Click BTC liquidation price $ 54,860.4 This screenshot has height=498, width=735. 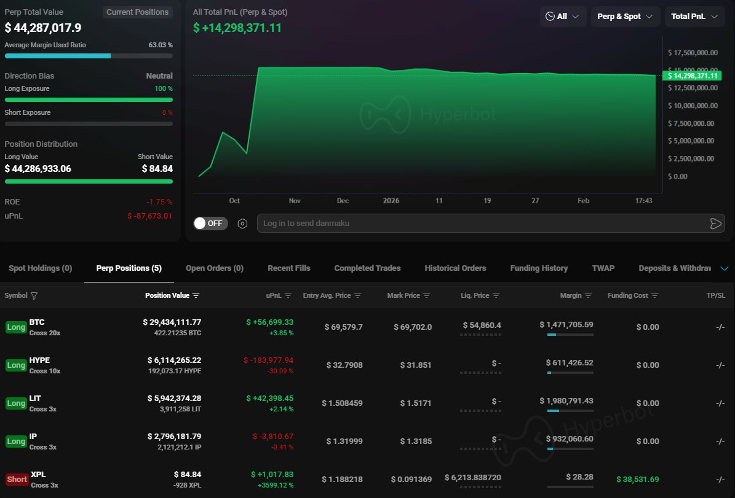482,325
